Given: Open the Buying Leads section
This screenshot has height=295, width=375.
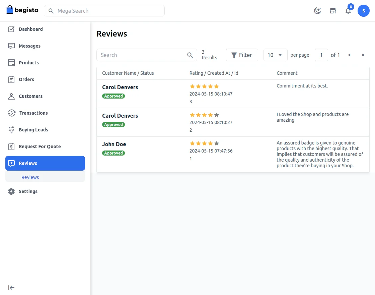Looking at the screenshot, I should tap(33, 130).
